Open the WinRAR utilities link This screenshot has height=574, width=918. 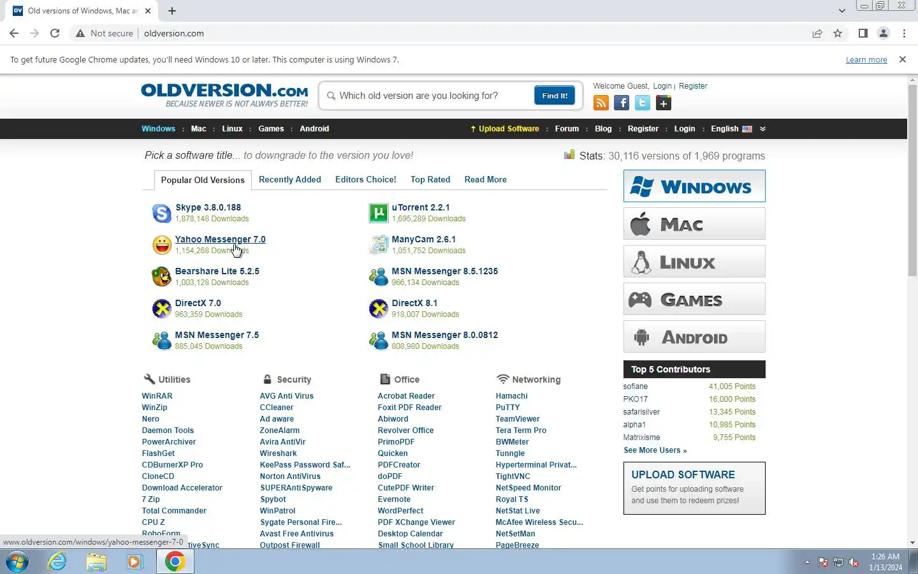pos(157,396)
